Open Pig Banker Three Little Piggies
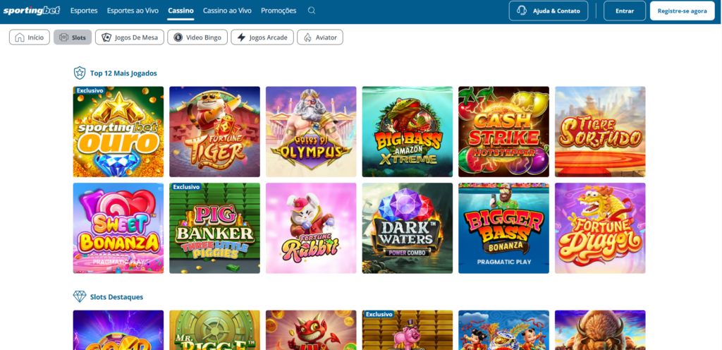 (x=214, y=228)
